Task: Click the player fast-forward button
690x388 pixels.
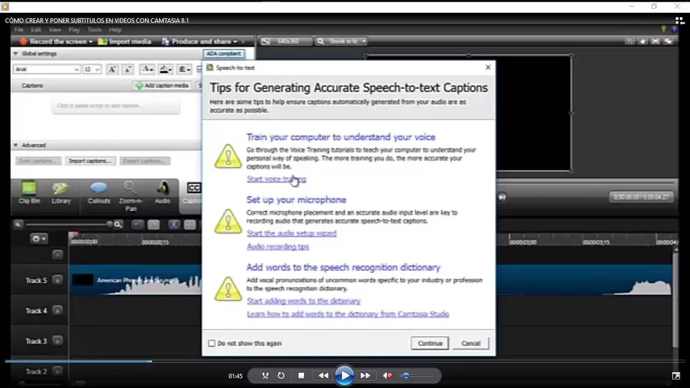Action: [365, 376]
